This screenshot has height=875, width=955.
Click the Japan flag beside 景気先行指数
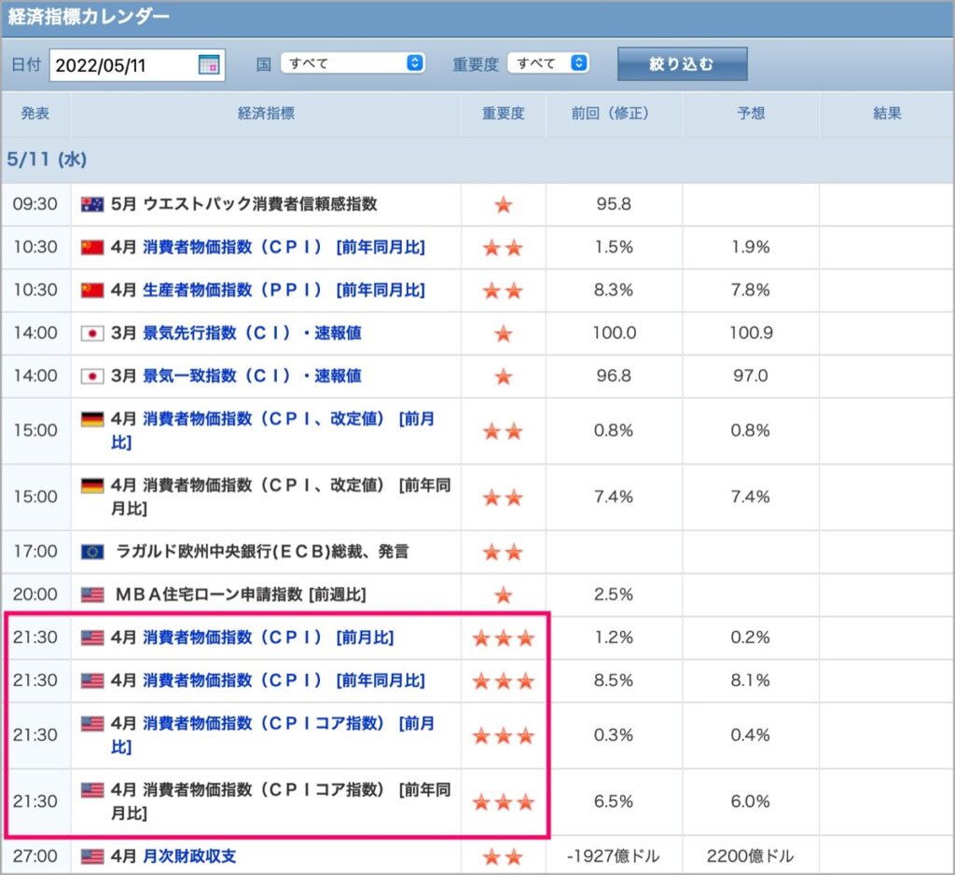click(x=92, y=334)
